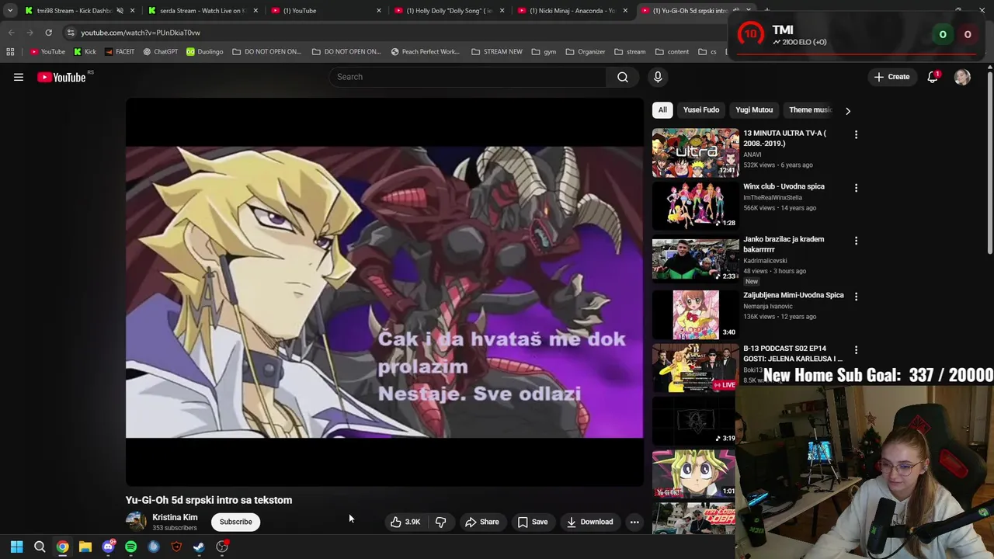This screenshot has width=994, height=559.
Task: Click the Share button
Action: [481, 522]
